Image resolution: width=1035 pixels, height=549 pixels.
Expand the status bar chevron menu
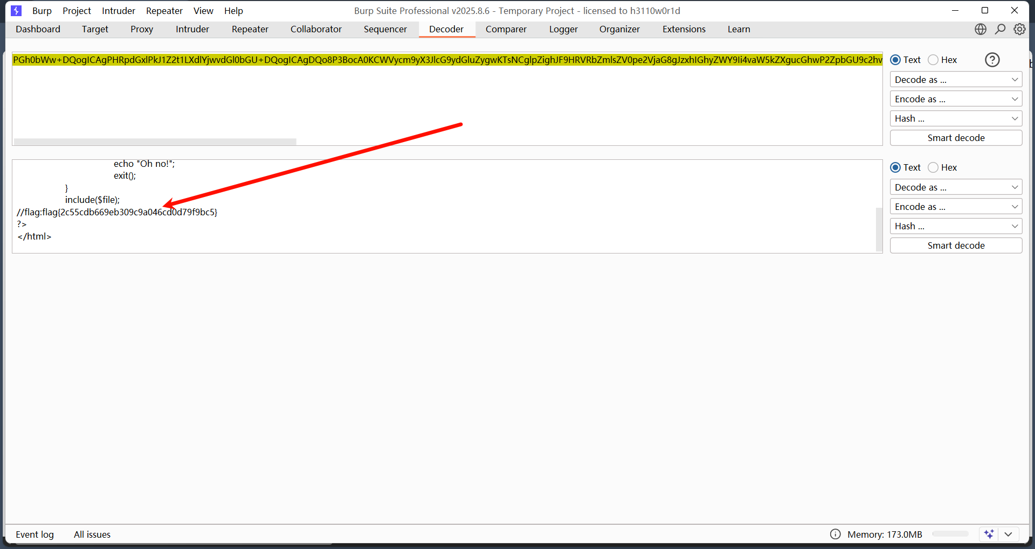1009,534
